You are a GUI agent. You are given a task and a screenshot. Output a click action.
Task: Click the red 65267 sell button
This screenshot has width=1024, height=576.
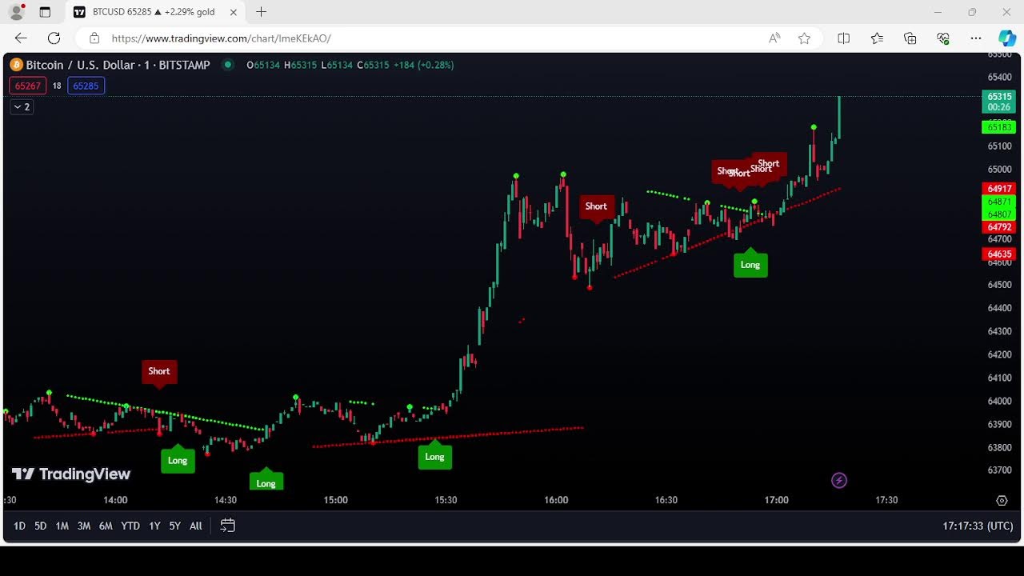tap(28, 86)
